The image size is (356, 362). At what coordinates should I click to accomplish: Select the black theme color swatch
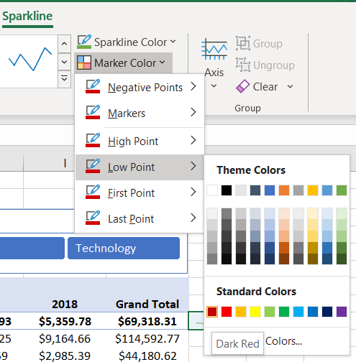[x=227, y=190]
